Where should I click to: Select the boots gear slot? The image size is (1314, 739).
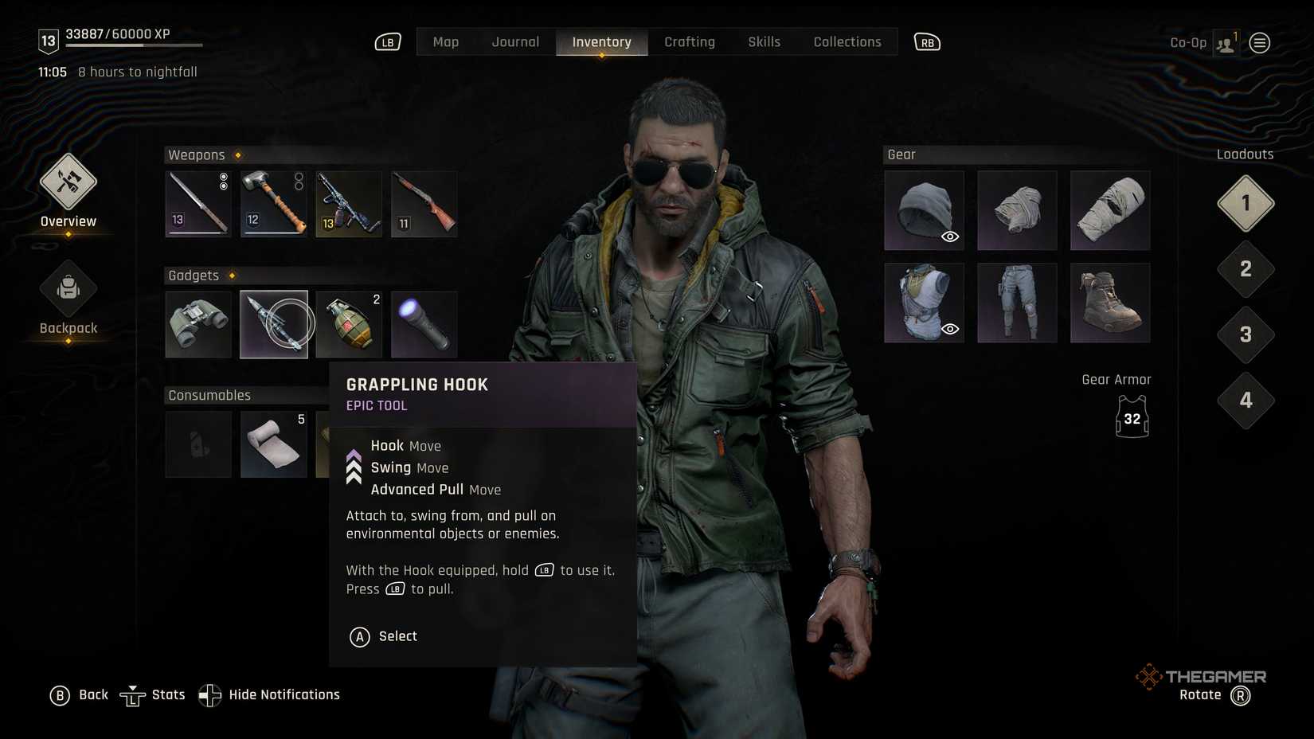pyautogui.click(x=1110, y=303)
